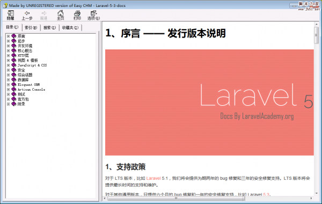322x204 pixels.
Task: Switch to the 搜索 (Search) tab
Action: 50,27
